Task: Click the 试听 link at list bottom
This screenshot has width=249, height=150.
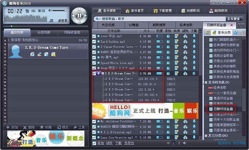Action: pos(109,143)
